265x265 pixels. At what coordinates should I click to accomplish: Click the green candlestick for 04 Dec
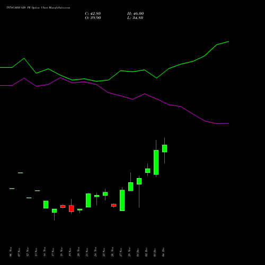[x=165, y=148]
